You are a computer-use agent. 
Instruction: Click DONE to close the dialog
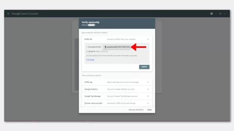point(149,110)
